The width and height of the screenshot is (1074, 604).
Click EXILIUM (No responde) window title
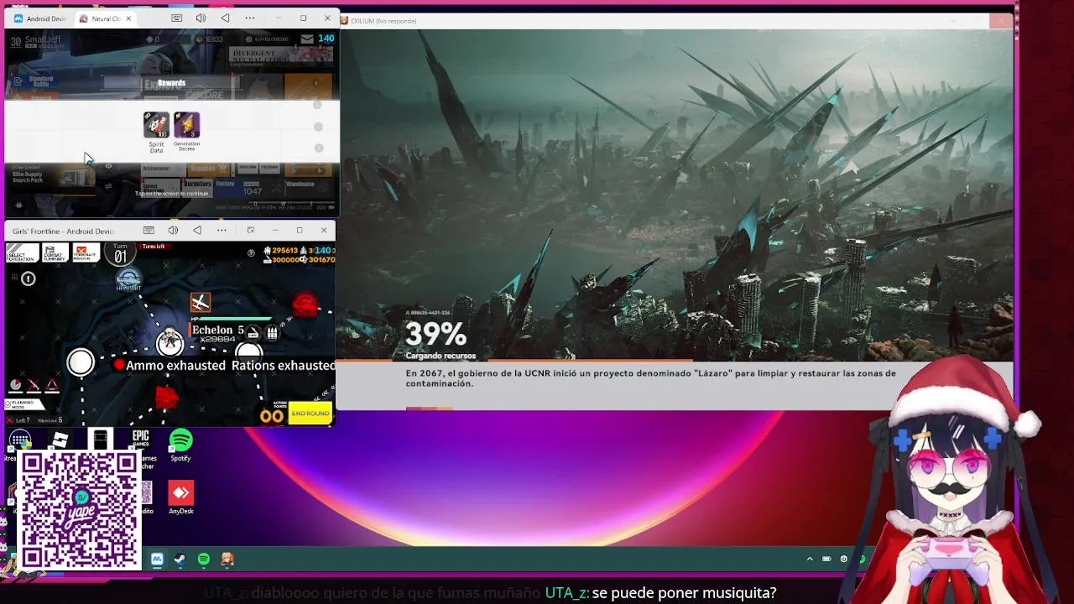click(x=384, y=21)
